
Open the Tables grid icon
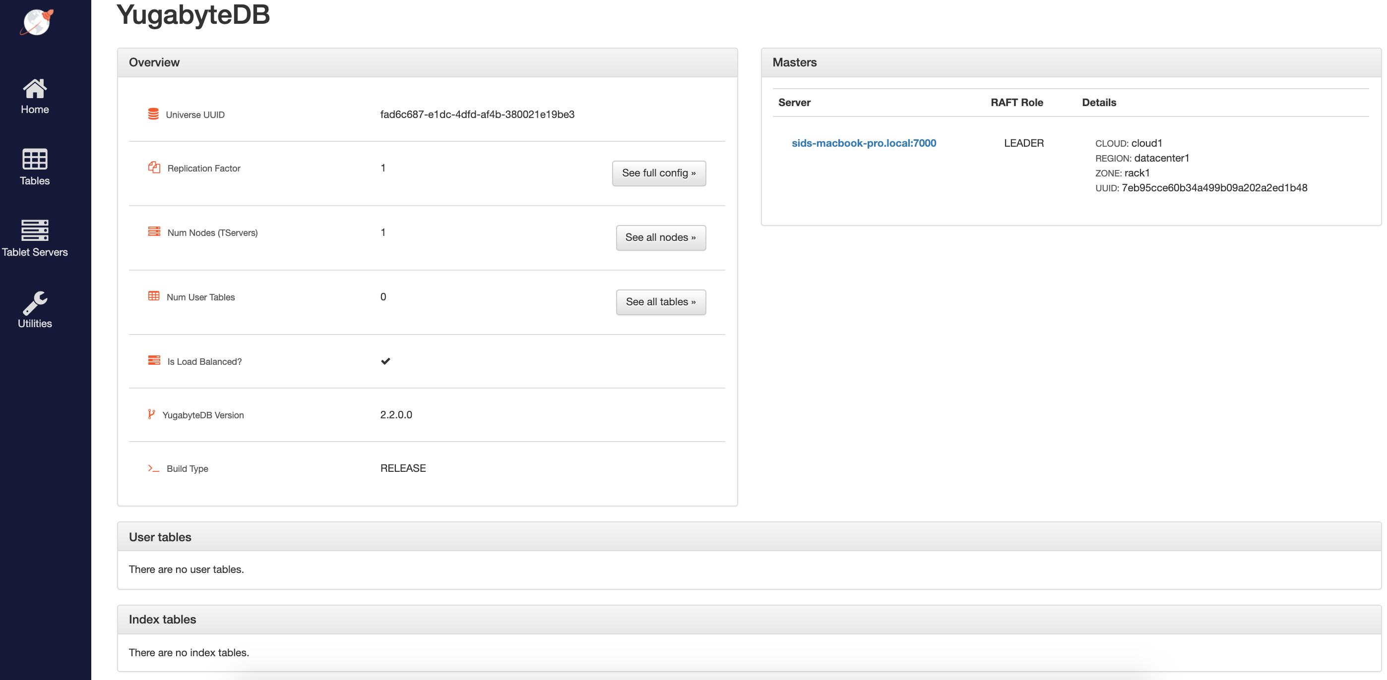(34, 159)
